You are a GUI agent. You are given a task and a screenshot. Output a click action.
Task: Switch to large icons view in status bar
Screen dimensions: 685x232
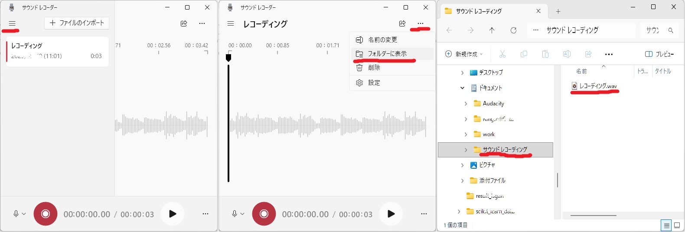click(677, 225)
